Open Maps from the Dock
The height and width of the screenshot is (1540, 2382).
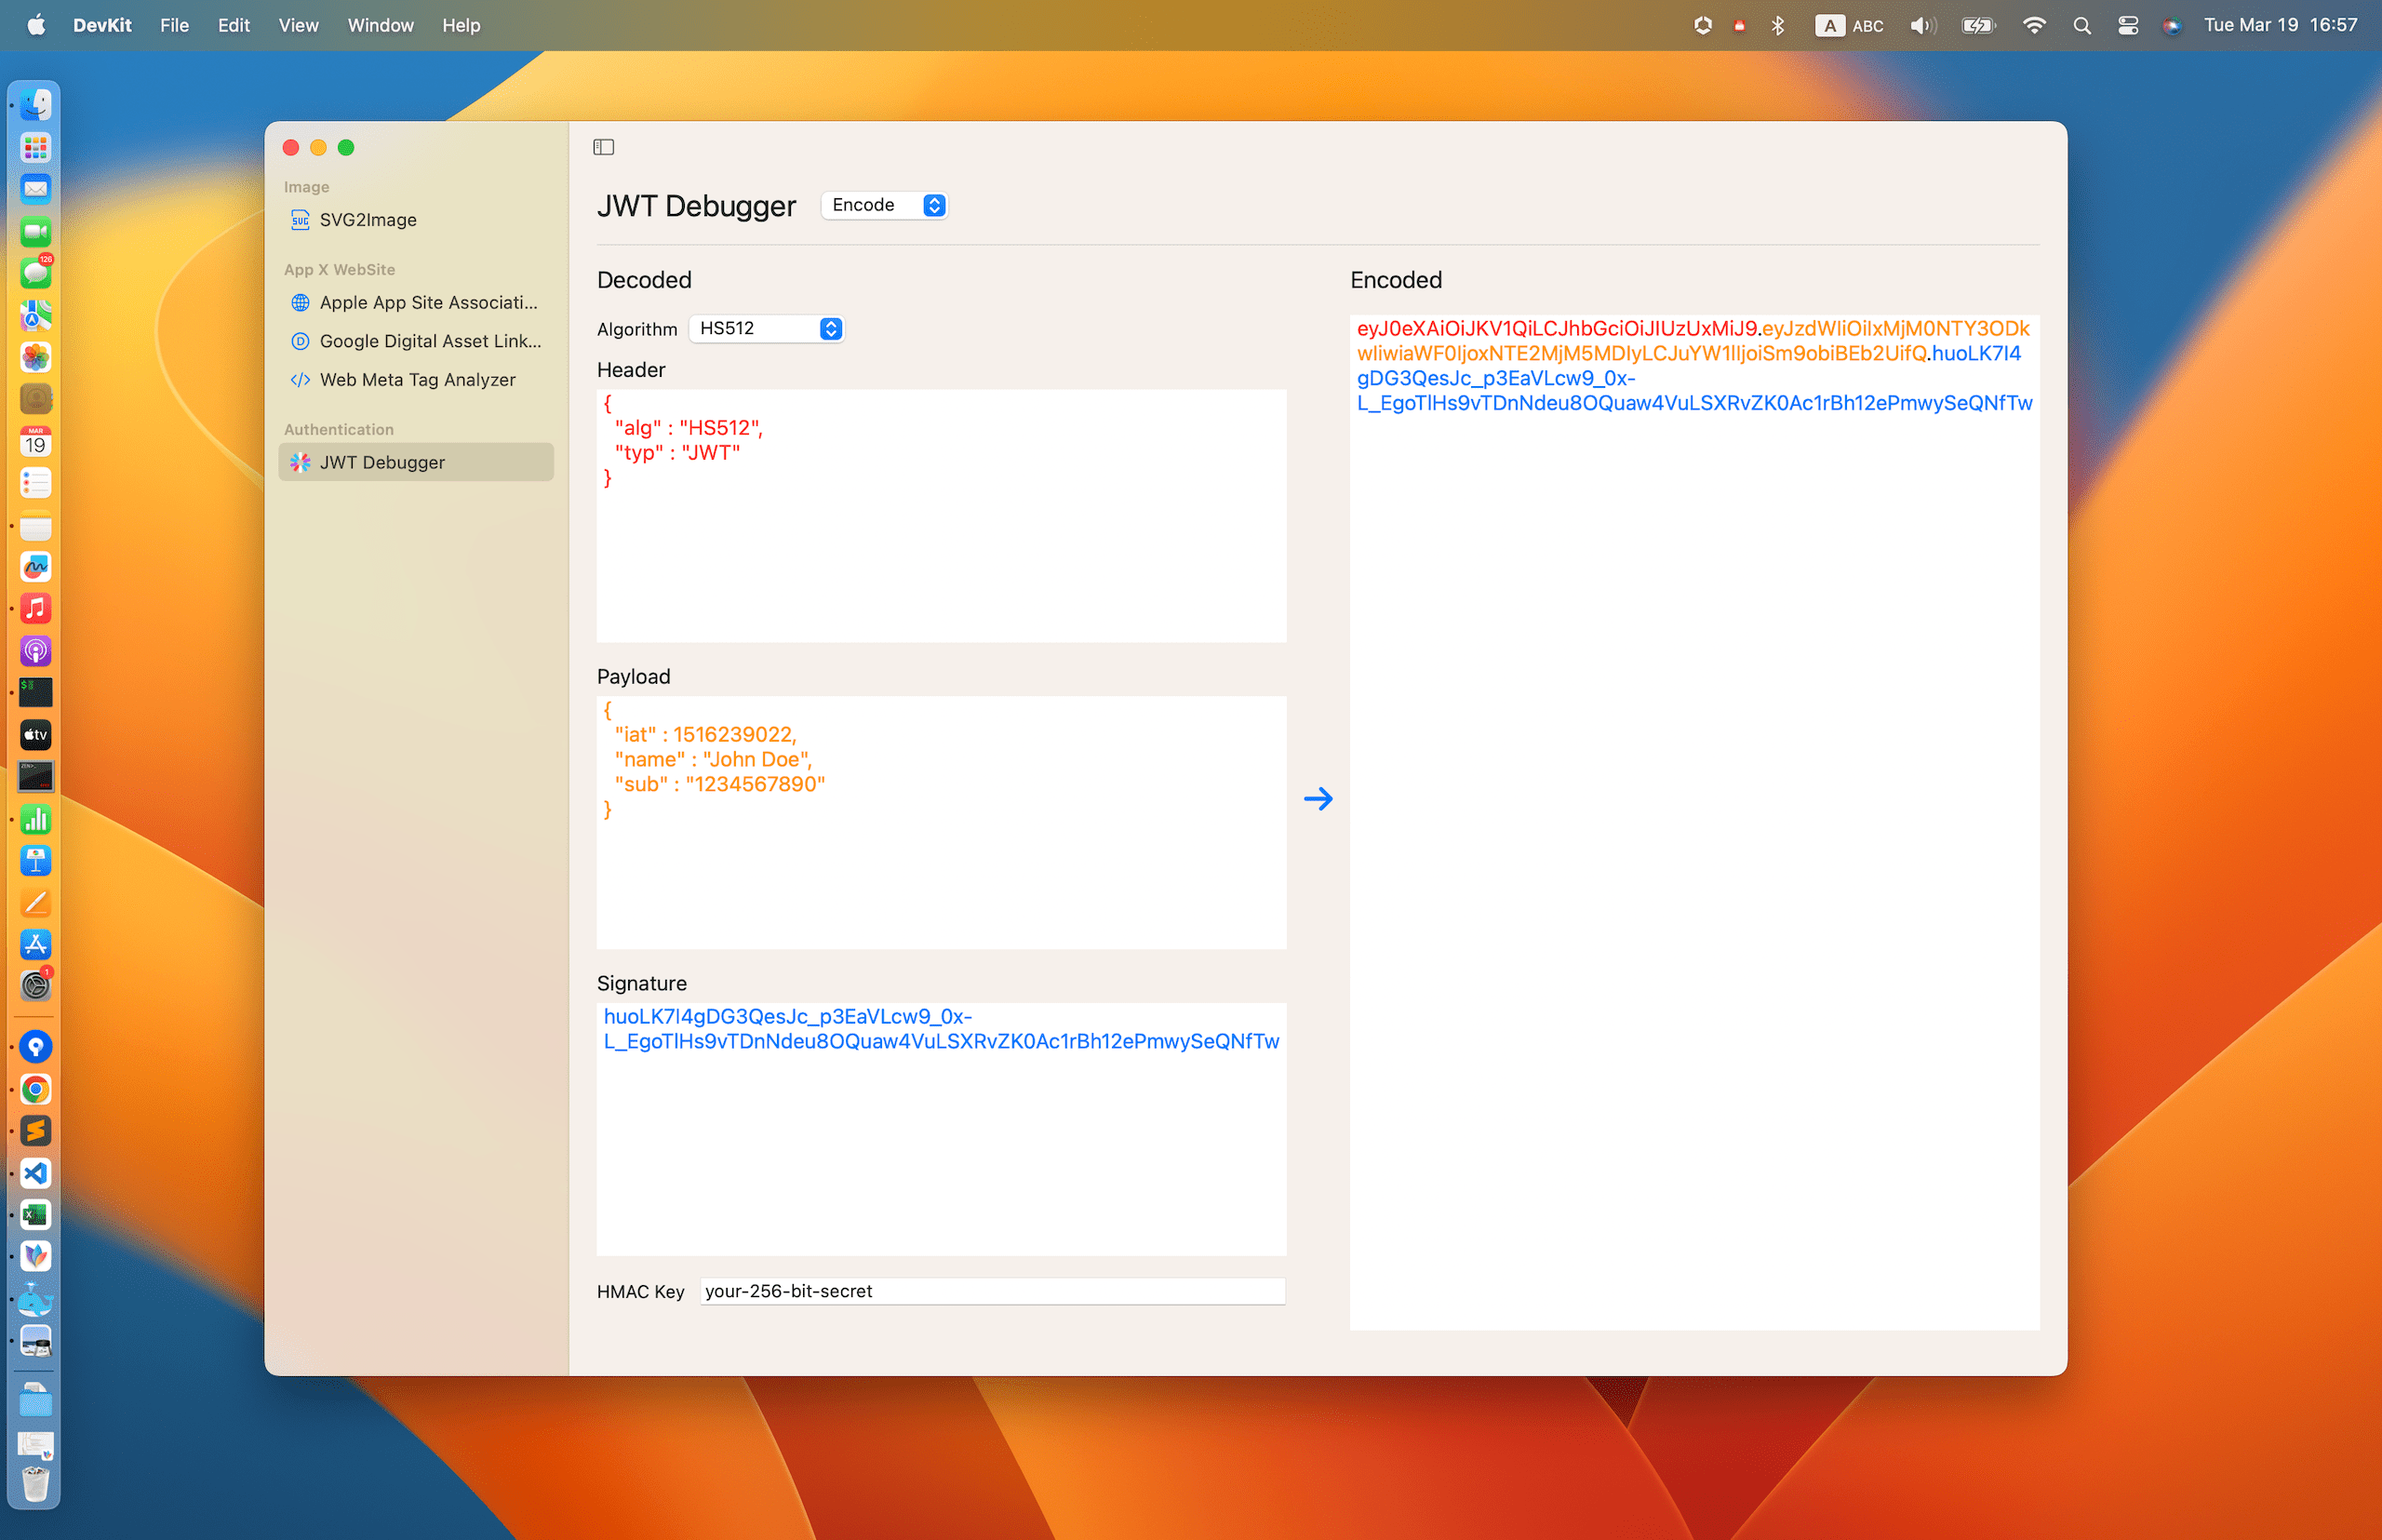point(36,316)
